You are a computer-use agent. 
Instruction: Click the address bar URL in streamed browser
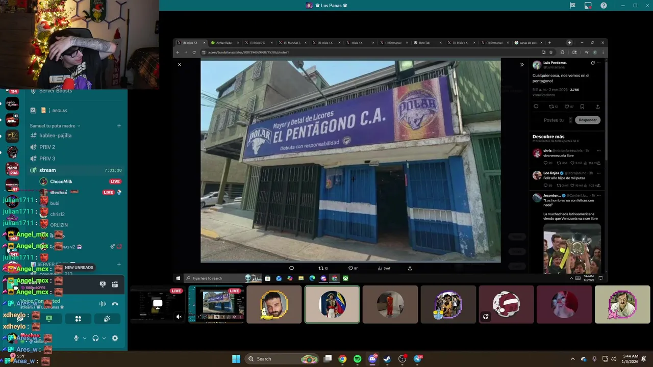click(248, 52)
